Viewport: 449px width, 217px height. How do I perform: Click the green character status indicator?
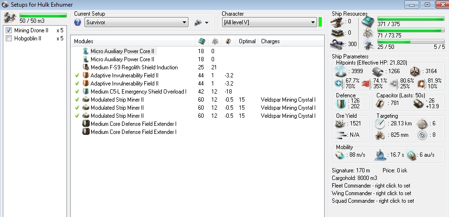click(320, 22)
